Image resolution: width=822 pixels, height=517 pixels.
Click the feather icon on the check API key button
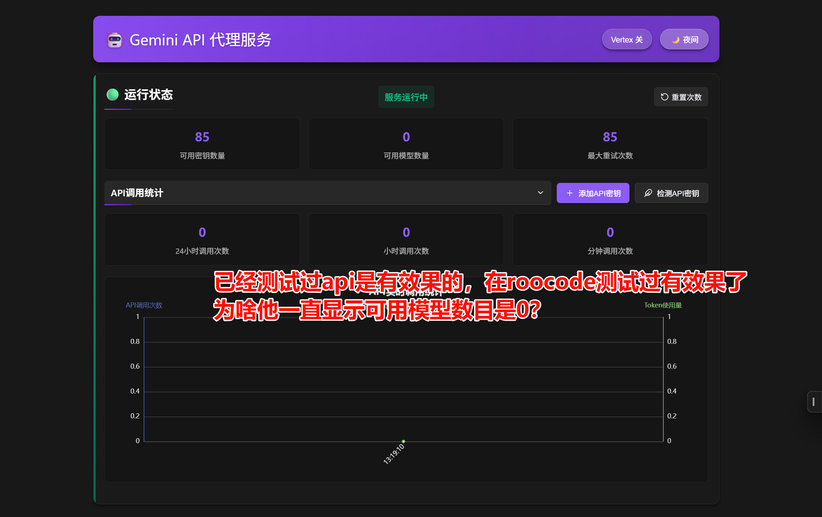[648, 193]
